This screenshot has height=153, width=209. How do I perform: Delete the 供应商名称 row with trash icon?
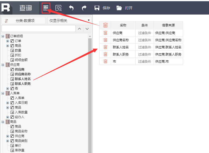point(105,40)
